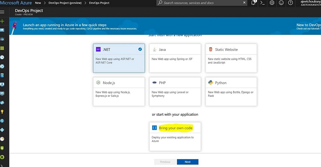Screen dimensions: 321x167
Task: Click the Java logo icon
Action: click(154, 49)
